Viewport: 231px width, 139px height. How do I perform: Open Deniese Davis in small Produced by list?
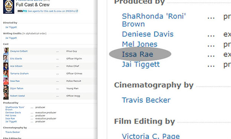tap(13, 113)
